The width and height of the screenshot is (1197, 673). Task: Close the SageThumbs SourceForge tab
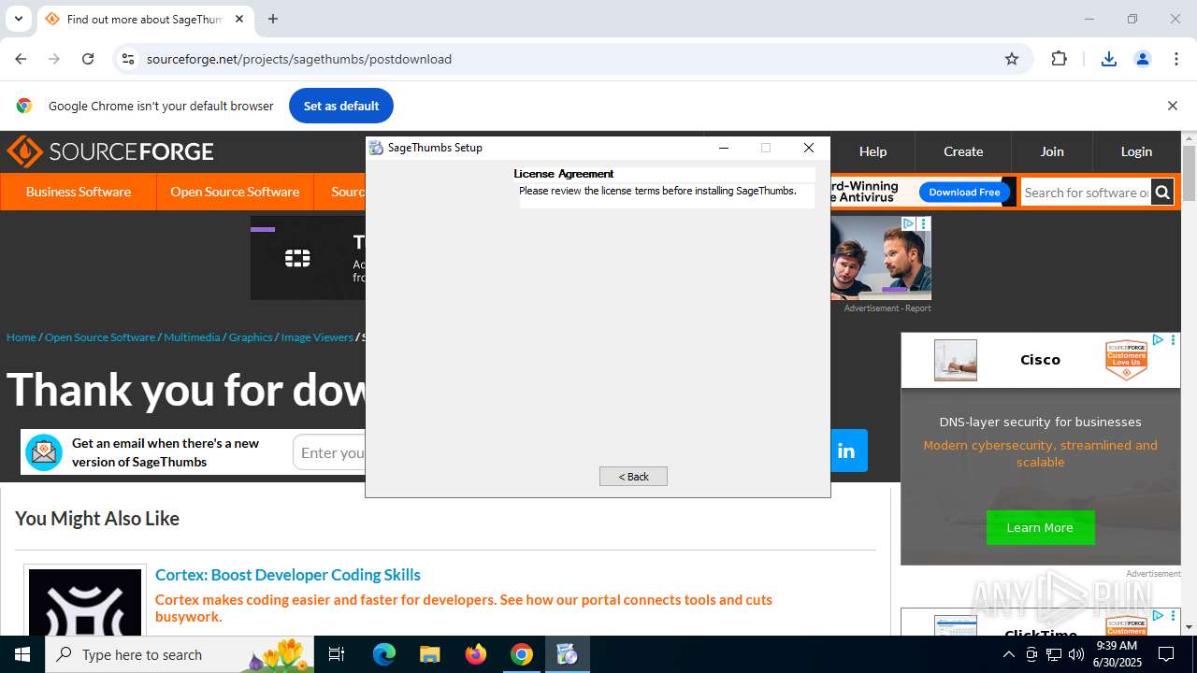(239, 19)
